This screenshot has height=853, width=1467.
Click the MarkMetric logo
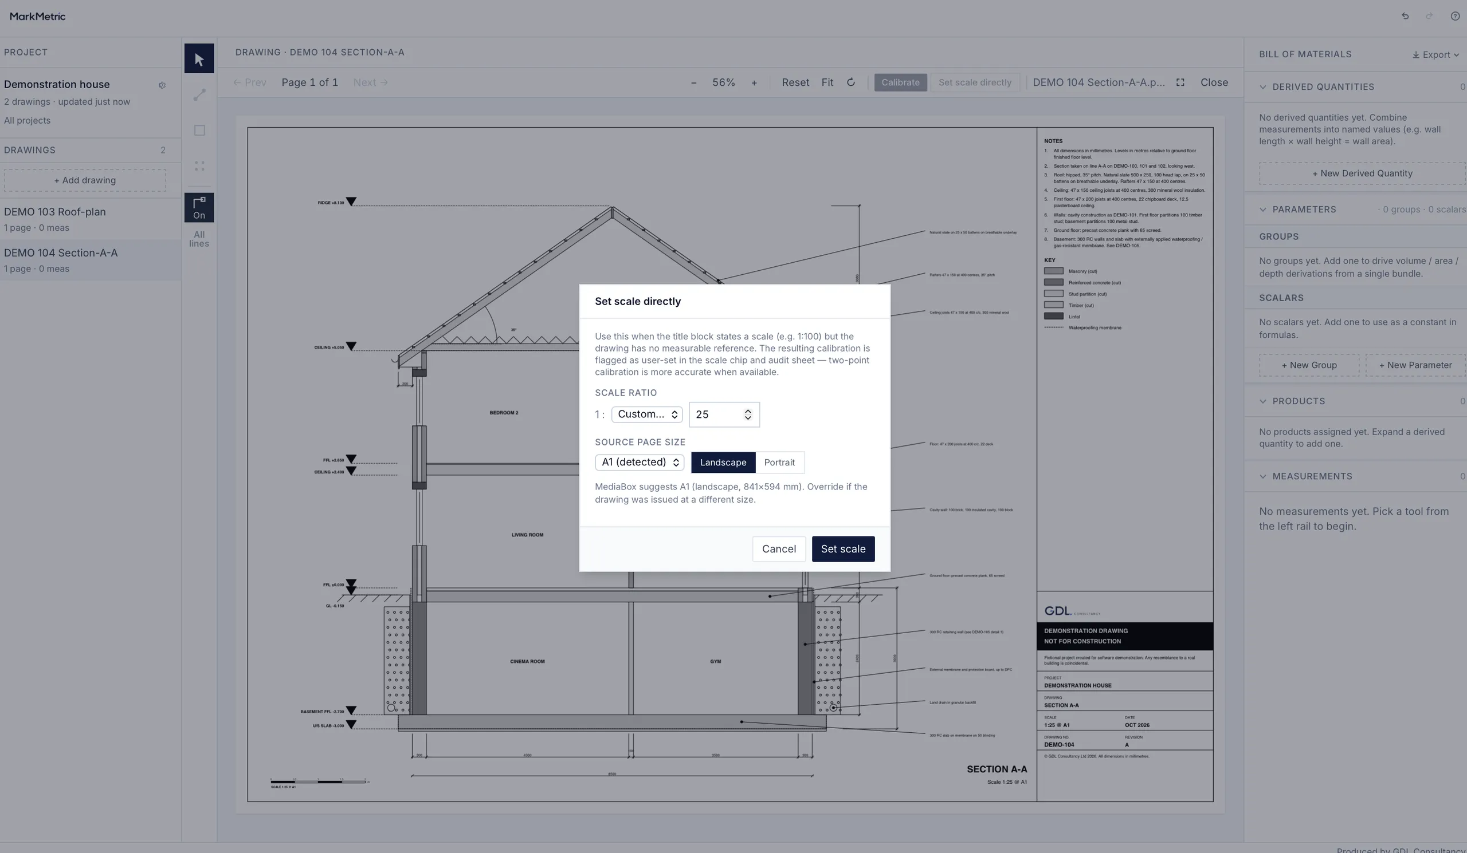[x=37, y=16]
